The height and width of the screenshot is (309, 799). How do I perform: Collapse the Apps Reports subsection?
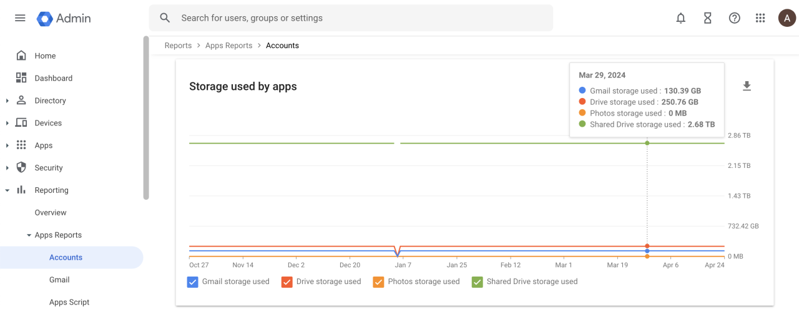click(29, 235)
